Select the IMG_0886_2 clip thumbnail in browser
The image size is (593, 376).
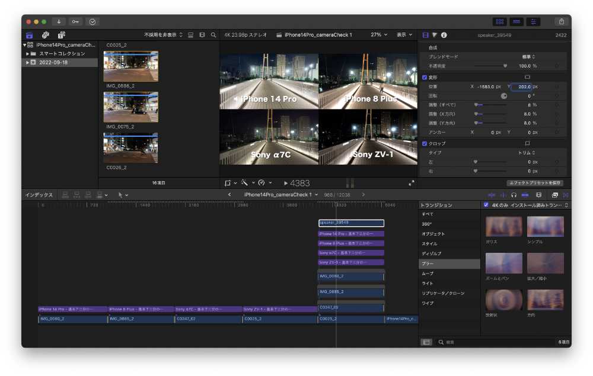[131, 66]
